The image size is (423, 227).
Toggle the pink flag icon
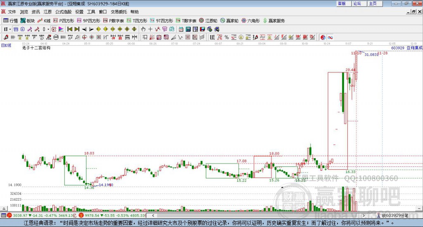click(61, 29)
